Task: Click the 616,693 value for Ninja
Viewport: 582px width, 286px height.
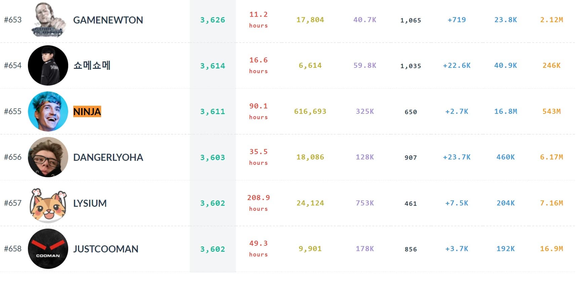Action: [310, 111]
